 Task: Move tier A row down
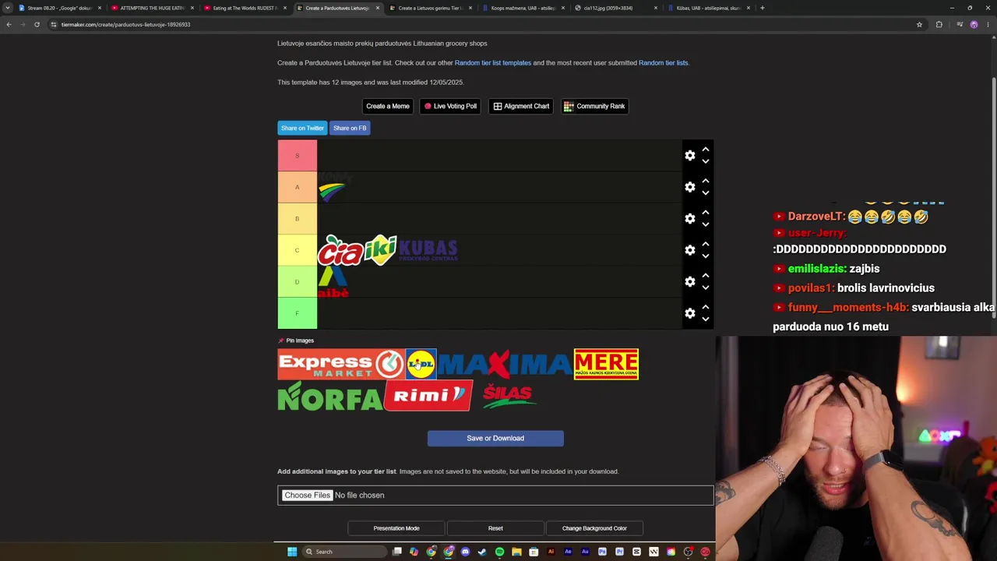(706, 192)
